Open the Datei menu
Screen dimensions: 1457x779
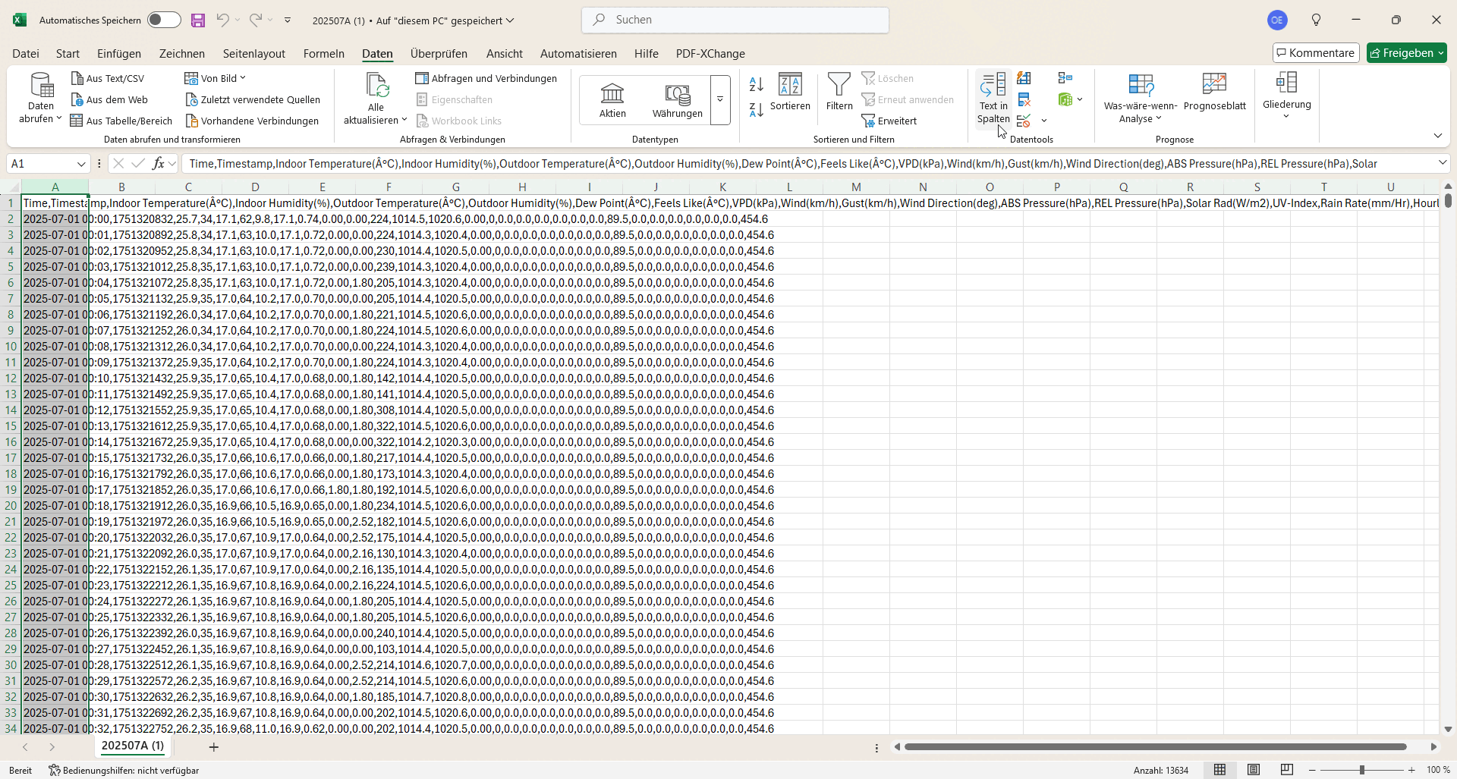click(26, 54)
